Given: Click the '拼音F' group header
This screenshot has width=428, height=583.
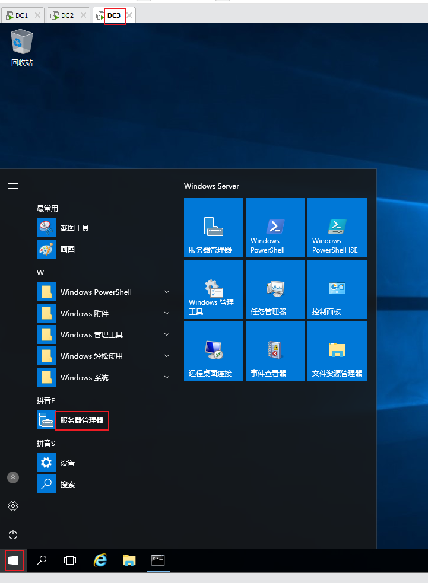Looking at the screenshot, I should point(46,400).
